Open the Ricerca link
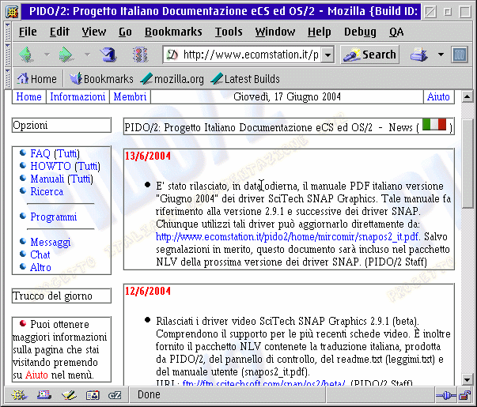The width and height of the screenshot is (477, 407). click(x=47, y=191)
